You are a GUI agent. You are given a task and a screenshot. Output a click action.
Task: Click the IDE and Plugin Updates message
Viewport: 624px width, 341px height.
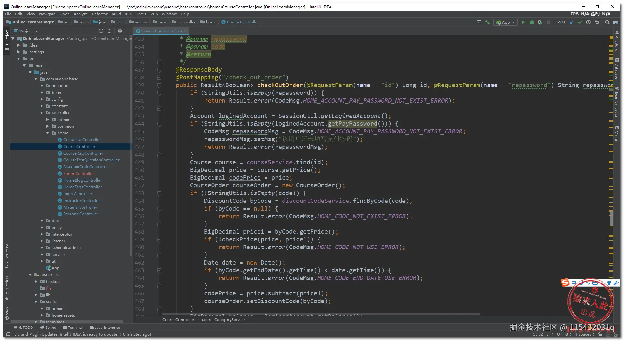point(82,334)
